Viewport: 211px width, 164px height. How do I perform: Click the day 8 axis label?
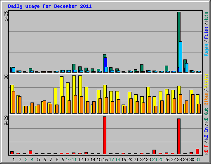coord(57,159)
